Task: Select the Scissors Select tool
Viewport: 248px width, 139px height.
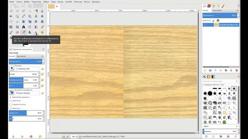Action: [42, 11]
